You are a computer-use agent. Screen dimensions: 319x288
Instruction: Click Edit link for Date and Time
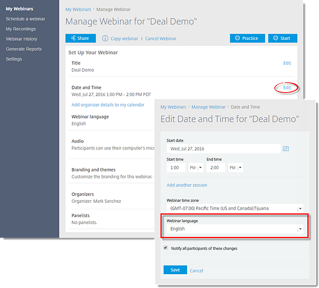tap(287, 87)
